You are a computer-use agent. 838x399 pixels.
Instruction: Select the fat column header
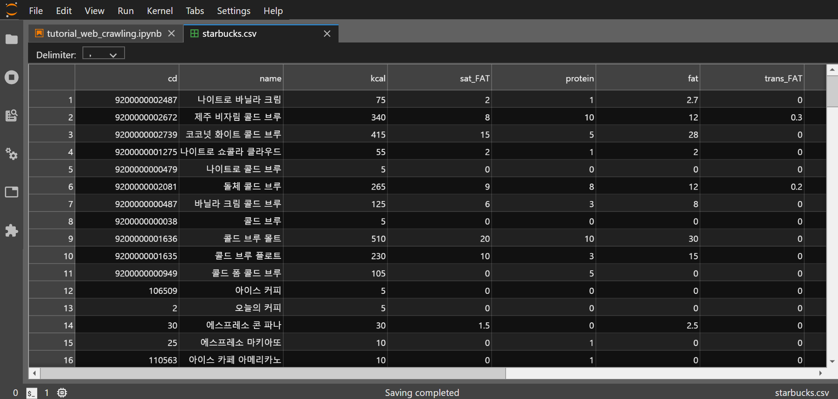coord(648,78)
